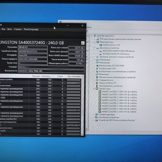This screenshot has width=162, height=162.
Task: Click the scroll-up arrow of the SMART list
Action: (82, 76)
